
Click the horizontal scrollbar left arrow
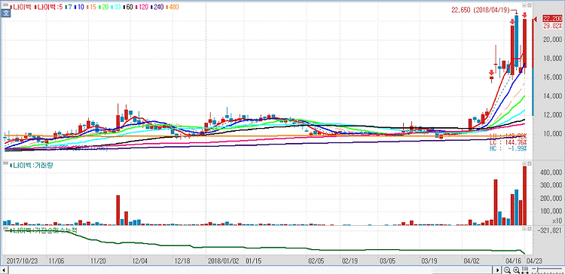click(4, 269)
